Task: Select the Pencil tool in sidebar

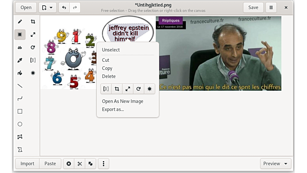Action: pyautogui.click(x=20, y=22)
